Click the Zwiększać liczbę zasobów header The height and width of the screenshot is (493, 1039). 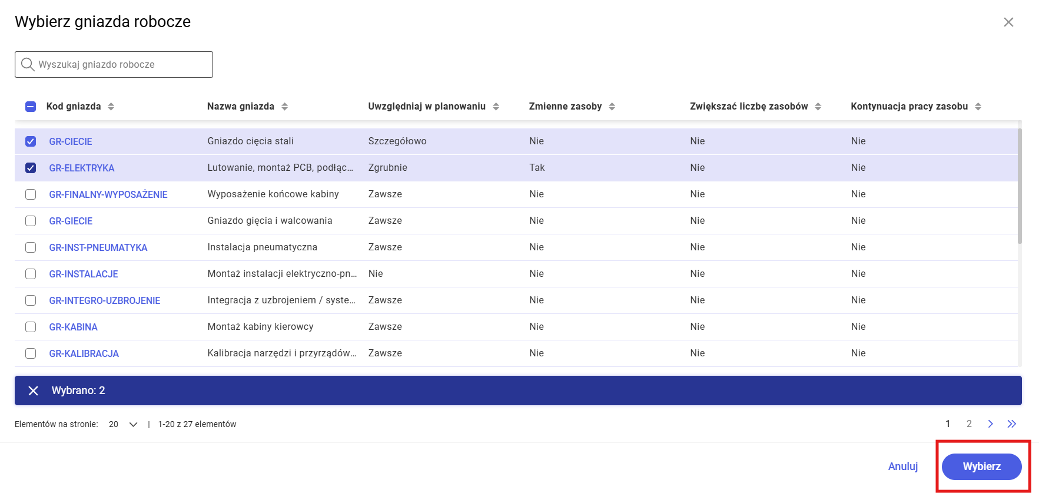(x=749, y=107)
